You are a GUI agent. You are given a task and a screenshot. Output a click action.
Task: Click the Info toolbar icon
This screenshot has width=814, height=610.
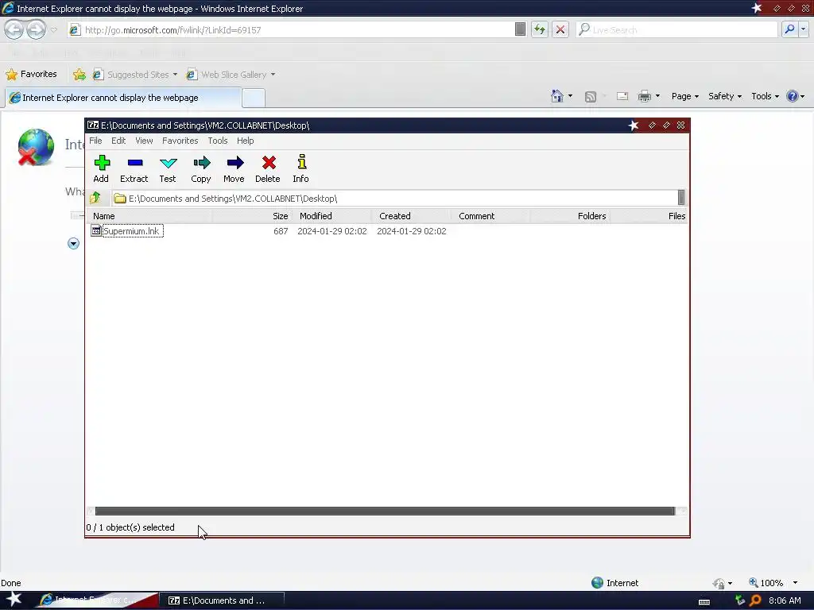click(301, 169)
